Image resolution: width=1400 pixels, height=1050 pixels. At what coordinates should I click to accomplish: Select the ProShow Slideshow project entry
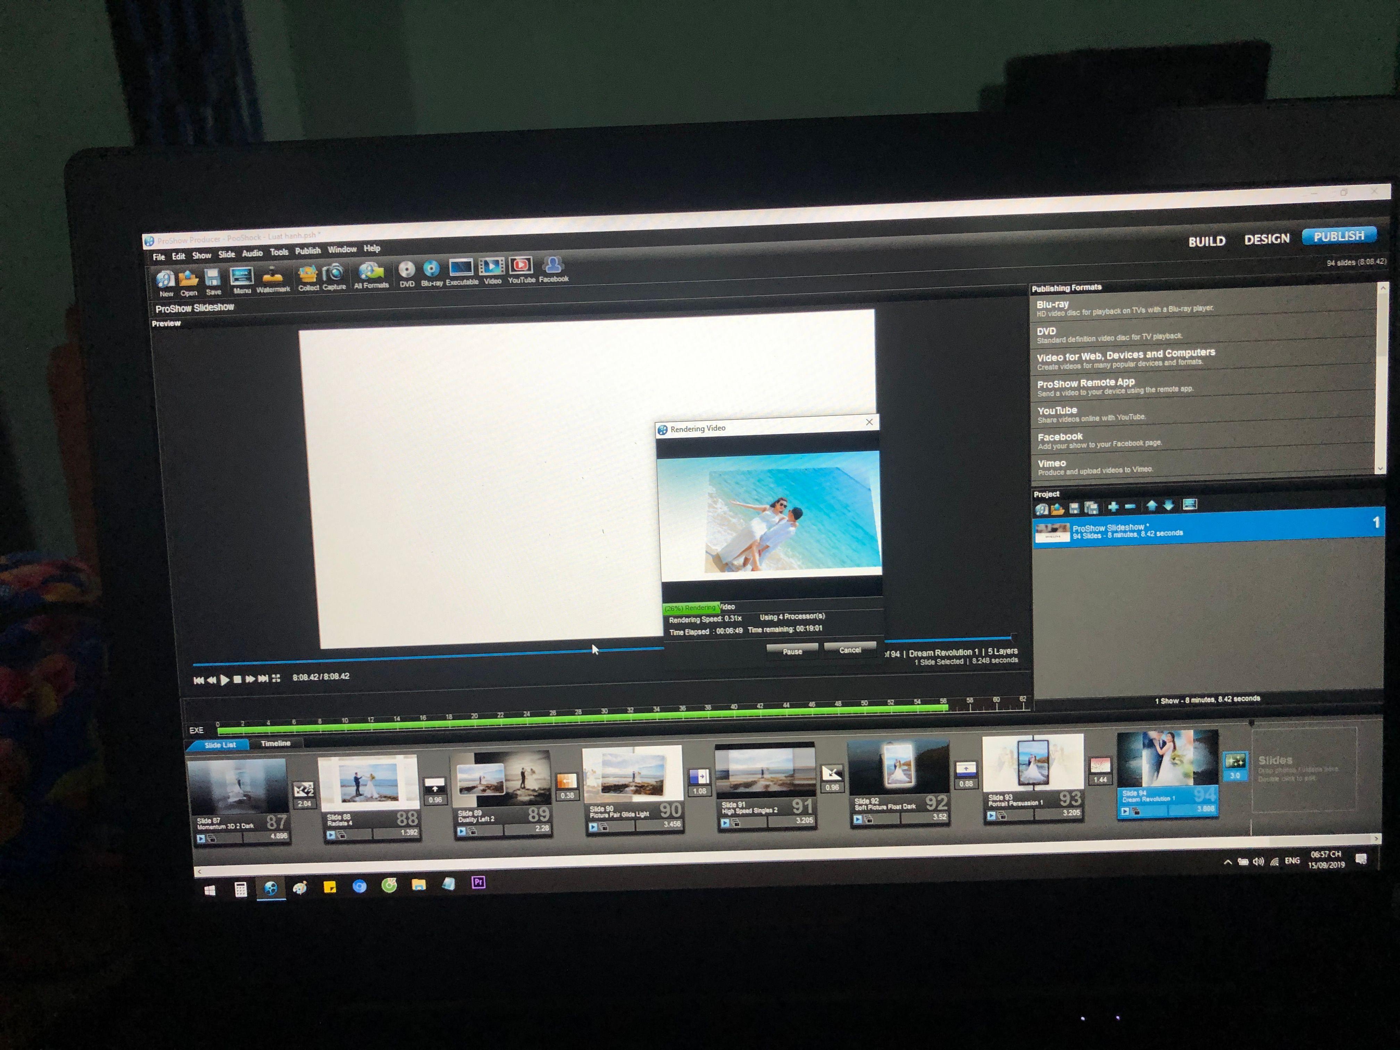coord(1208,527)
